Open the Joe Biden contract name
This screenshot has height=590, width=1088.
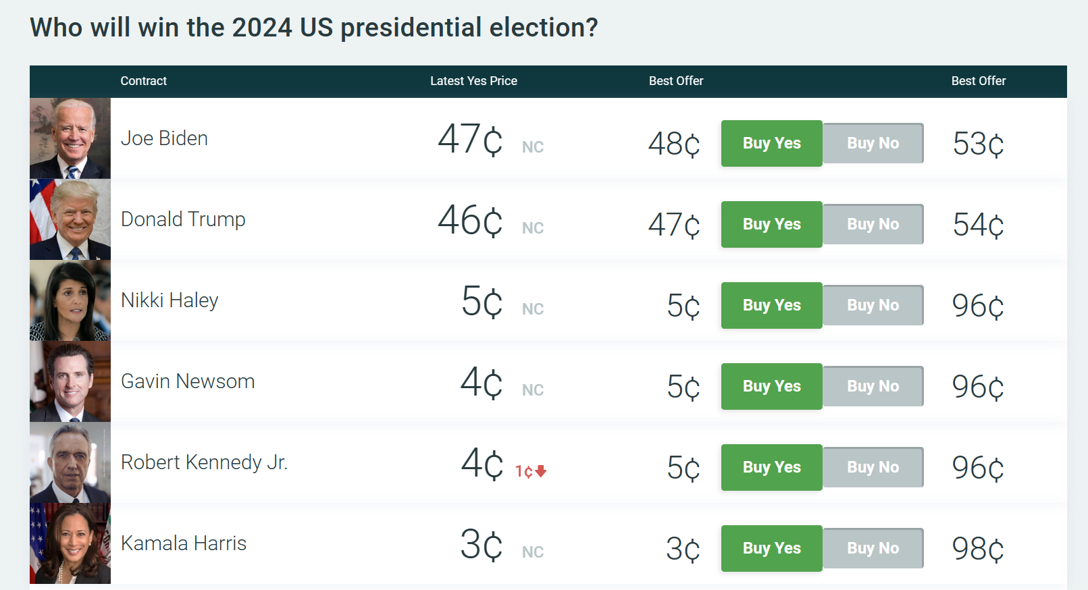pyautogui.click(x=164, y=138)
